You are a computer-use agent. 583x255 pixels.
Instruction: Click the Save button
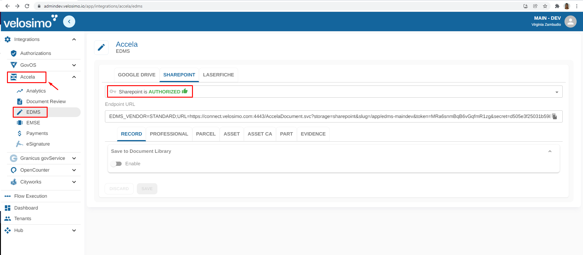pos(147,189)
